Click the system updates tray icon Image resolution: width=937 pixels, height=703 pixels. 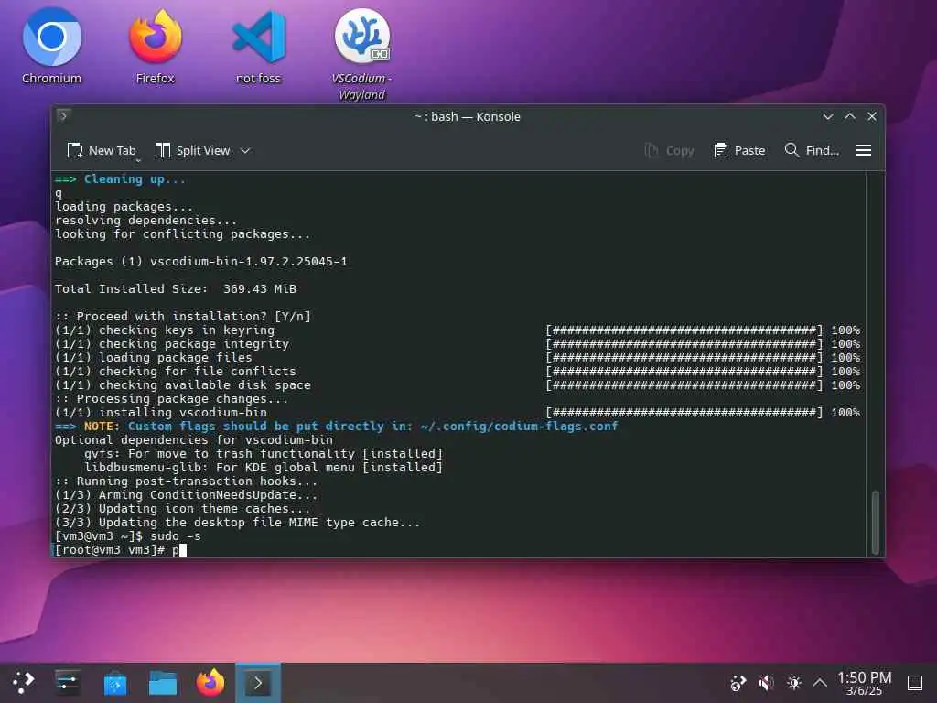(x=738, y=682)
